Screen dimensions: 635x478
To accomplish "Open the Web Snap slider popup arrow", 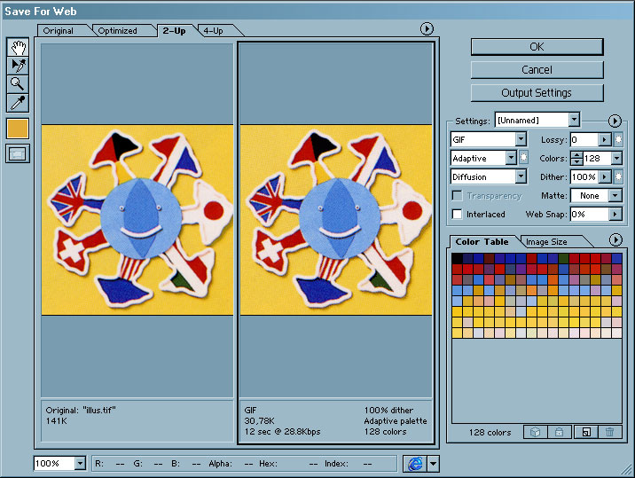I will (615, 215).
